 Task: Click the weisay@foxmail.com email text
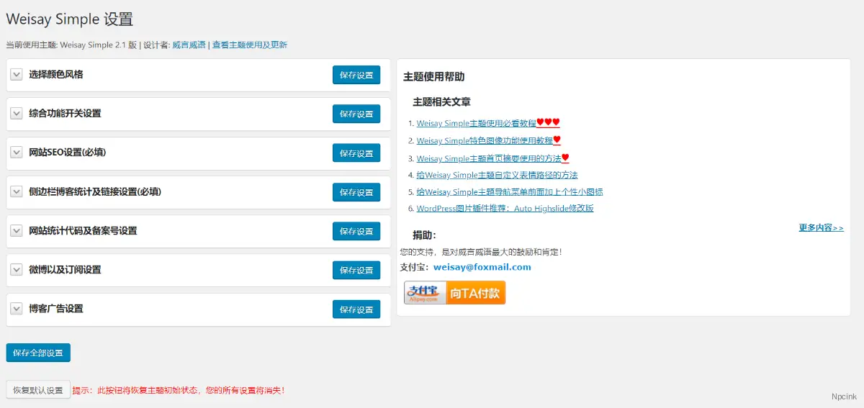[482, 267]
